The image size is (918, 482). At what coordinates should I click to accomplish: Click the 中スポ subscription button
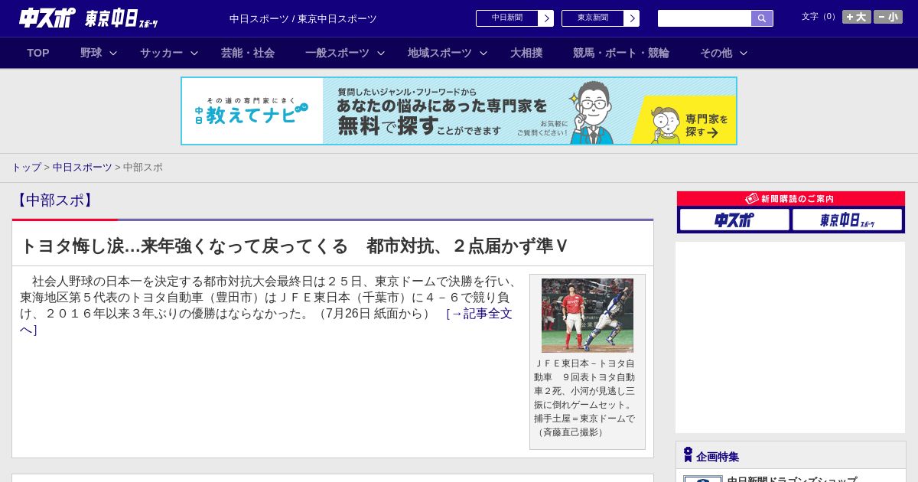tap(734, 220)
